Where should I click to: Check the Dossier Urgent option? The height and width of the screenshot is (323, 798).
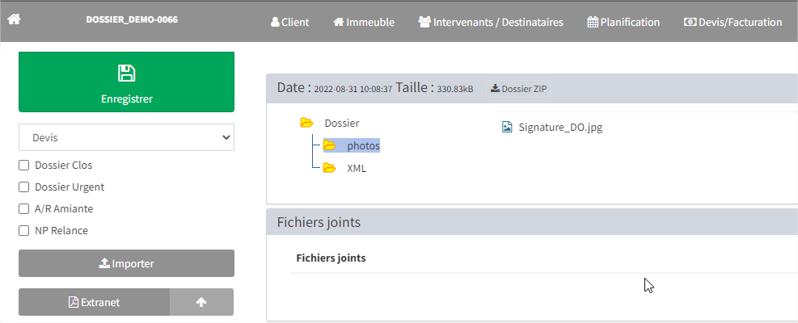click(x=24, y=187)
